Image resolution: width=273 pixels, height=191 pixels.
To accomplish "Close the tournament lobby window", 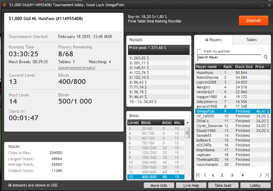I will pos(269,5).
